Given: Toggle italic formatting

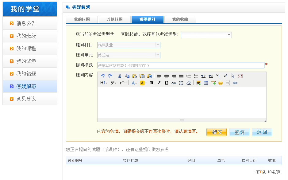Looking at the screenshot, I should (x=159, y=83).
